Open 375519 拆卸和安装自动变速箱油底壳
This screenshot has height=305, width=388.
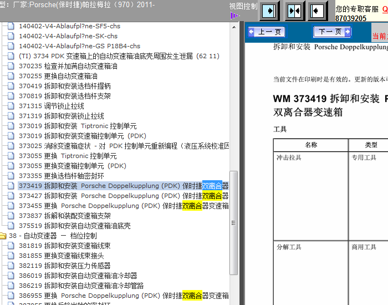(75, 226)
